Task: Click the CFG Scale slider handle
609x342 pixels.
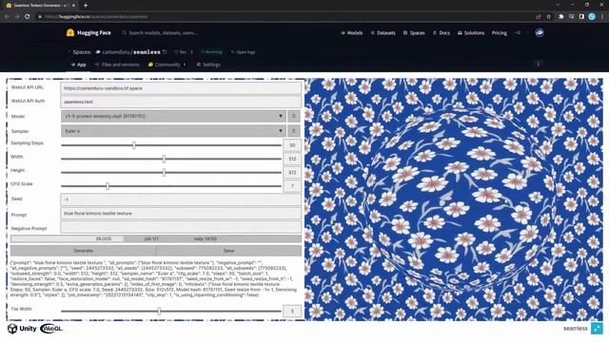Action: (108, 186)
